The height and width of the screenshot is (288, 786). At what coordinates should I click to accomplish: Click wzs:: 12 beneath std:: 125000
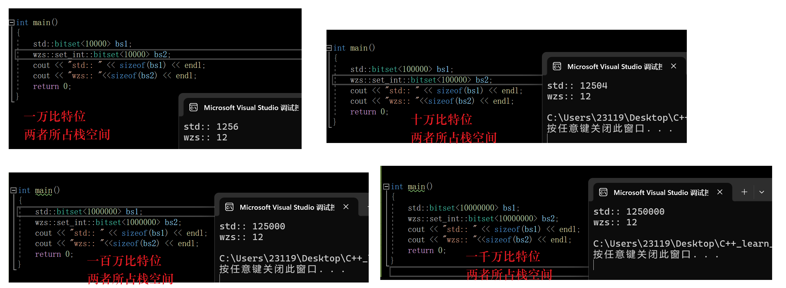241,237
